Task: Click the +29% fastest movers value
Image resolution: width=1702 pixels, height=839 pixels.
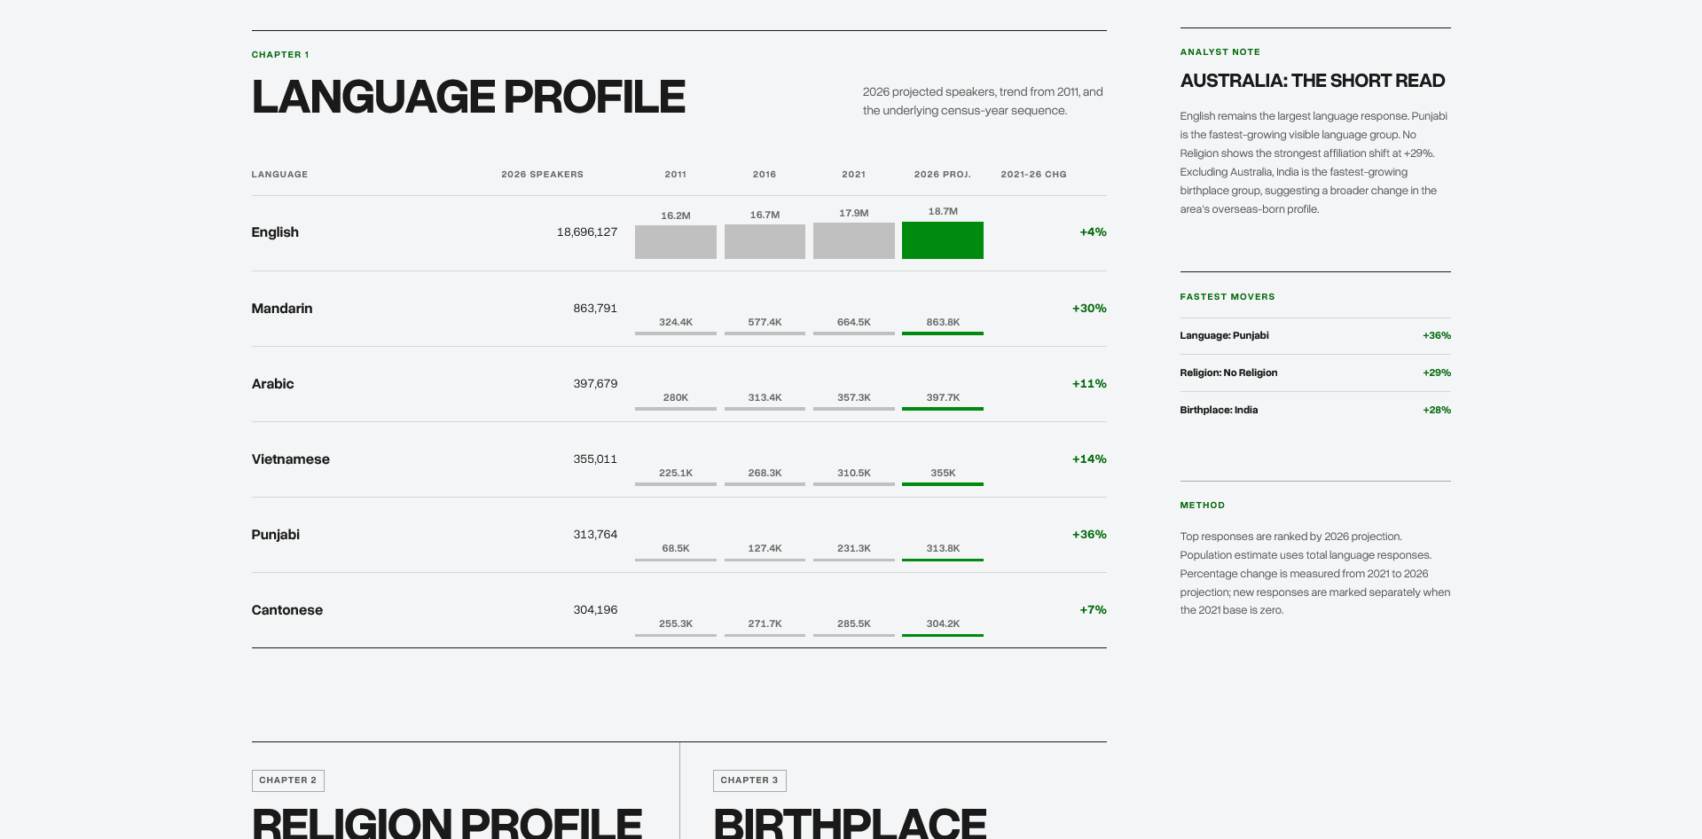Action: pos(1437,373)
